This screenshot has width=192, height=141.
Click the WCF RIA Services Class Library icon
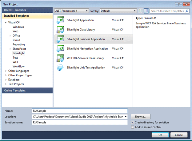coord(60,58)
